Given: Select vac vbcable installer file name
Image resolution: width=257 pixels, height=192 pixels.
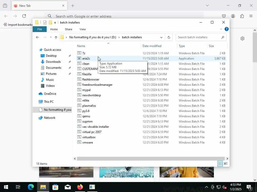Looking at the screenshot, I should pos(96,127).
